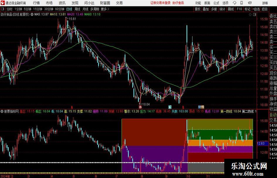Click the mobile phone icon in title bar
Image resolution: width=277 pixels, height=178 pixels.
pyautogui.click(x=242, y=3)
